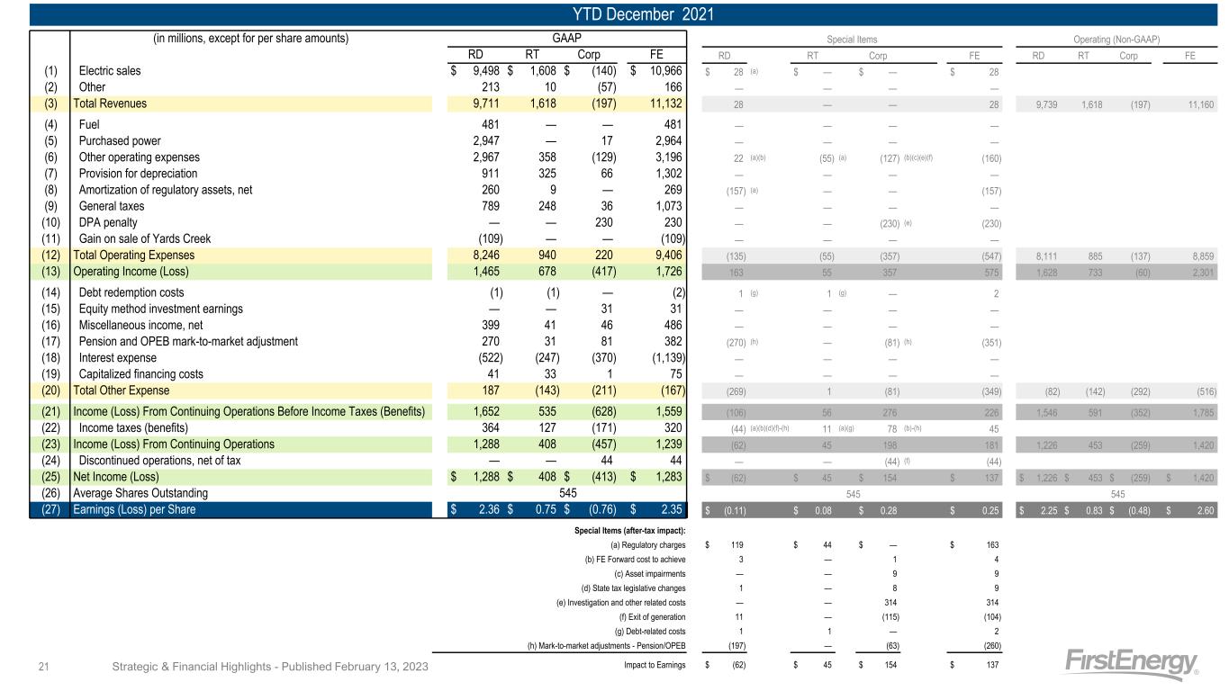The height and width of the screenshot is (691, 1229).
Task: Click the page number 21
Action: click(x=44, y=667)
